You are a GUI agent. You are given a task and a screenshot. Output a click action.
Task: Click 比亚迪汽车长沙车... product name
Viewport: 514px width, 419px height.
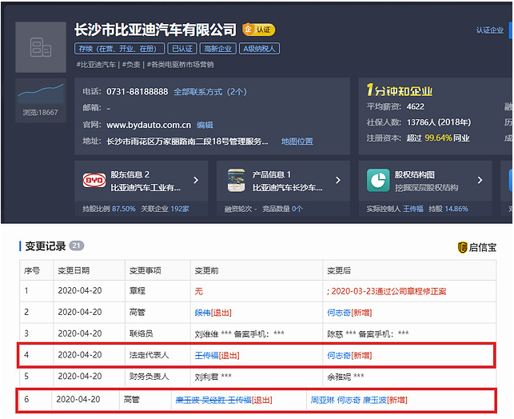[288, 188]
